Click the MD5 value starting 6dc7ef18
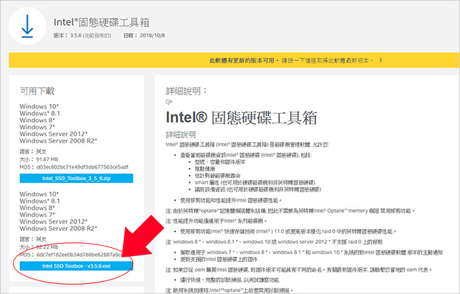 coord(80,255)
